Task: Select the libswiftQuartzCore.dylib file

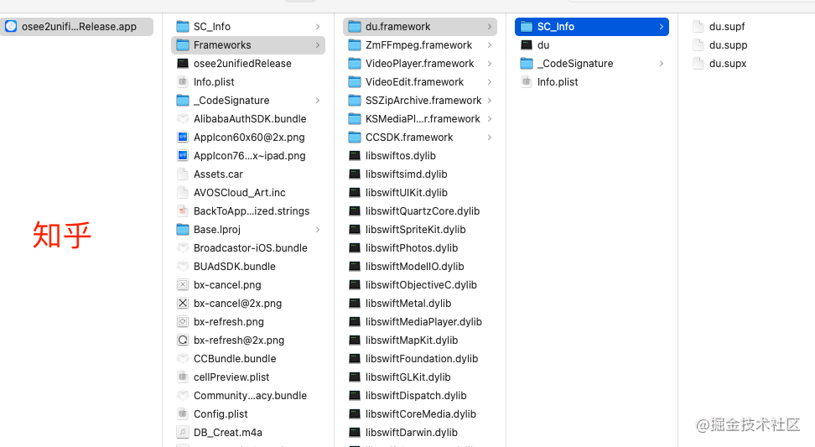Action: click(420, 211)
